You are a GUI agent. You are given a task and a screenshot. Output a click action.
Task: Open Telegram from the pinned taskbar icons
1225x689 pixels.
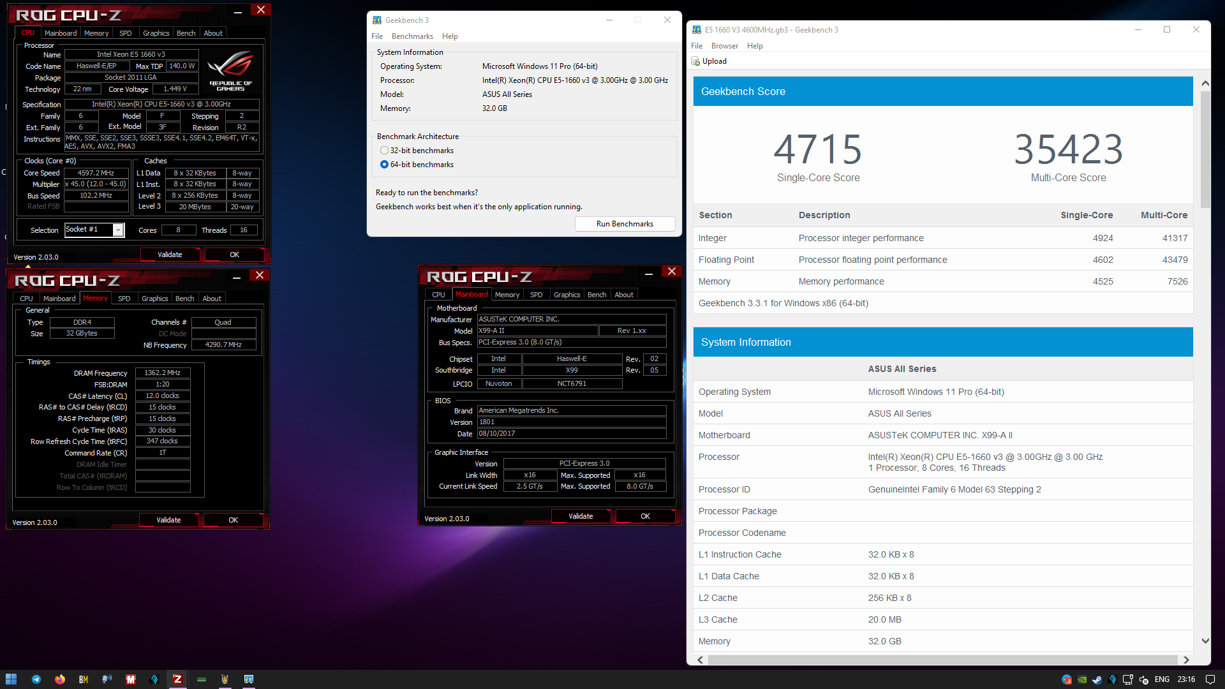(36, 679)
